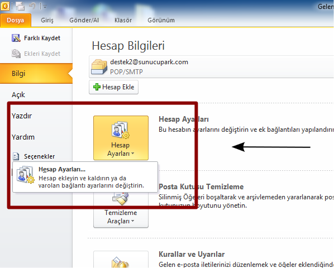Expand the Hesap Ayarları dropdown arrow
Image resolution: width=334 pixels, height=268 pixels.
click(133, 154)
